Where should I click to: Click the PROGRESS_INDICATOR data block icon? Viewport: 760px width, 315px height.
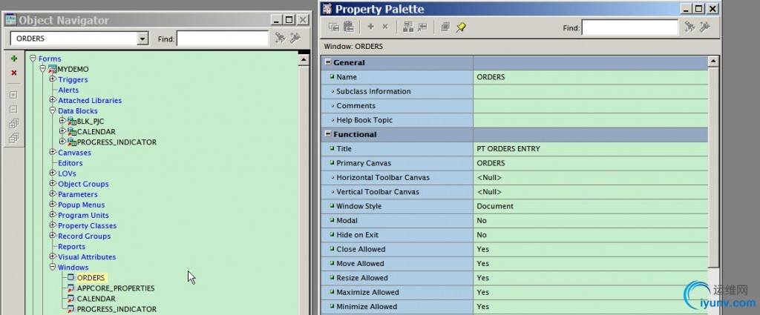pyautogui.click(x=72, y=142)
